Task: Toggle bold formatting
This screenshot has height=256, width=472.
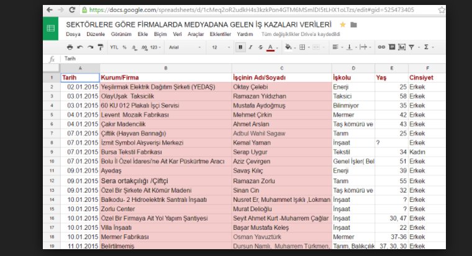Action: tap(240, 47)
